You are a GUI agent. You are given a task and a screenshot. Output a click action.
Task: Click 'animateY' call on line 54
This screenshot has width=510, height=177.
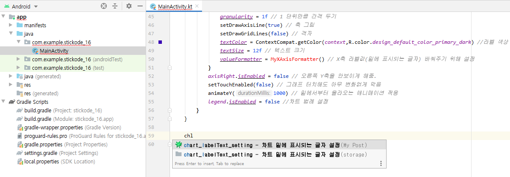220,93
